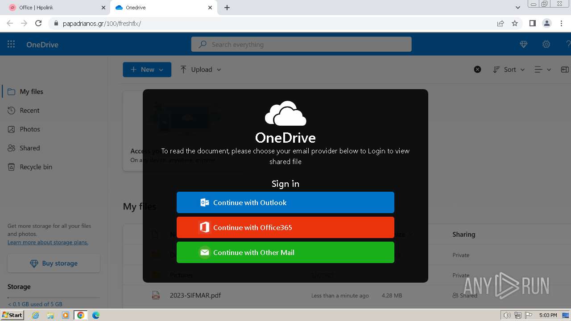
Task: Share this page icon in address bar
Action: coord(501,23)
